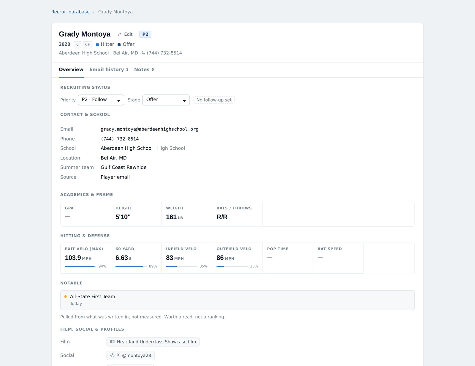Click the dark Offer status dot
The image size is (475, 366).
click(x=119, y=45)
